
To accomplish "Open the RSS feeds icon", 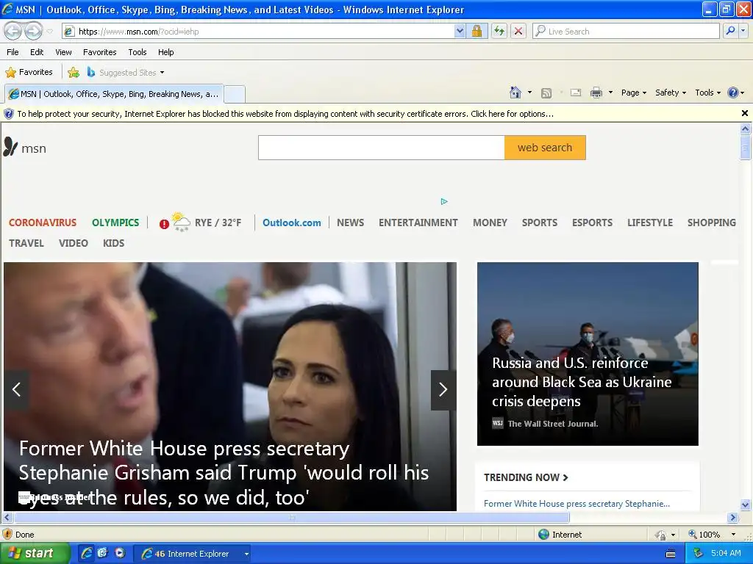I will tap(546, 93).
